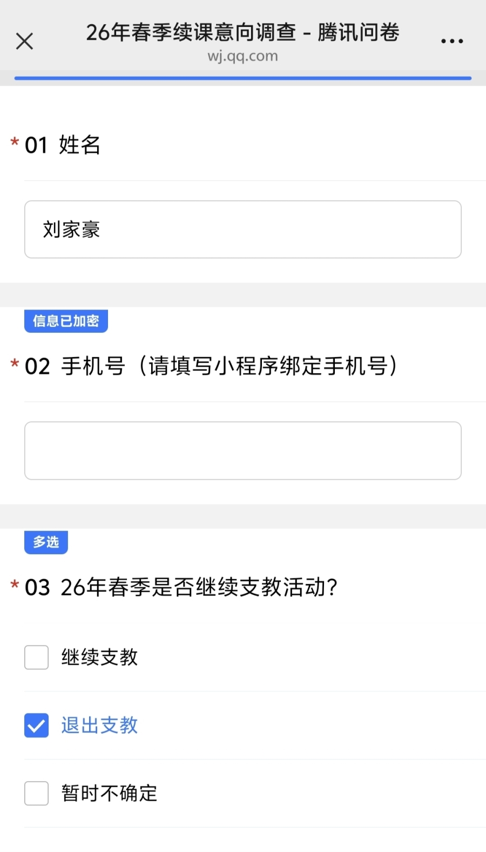486x852 pixels.
Task: Uncheck the 退出支教 checkbox
Action: [37, 726]
